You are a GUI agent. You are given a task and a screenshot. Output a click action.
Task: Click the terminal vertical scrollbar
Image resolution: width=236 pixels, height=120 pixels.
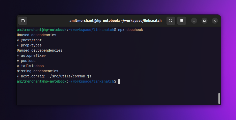(219, 98)
